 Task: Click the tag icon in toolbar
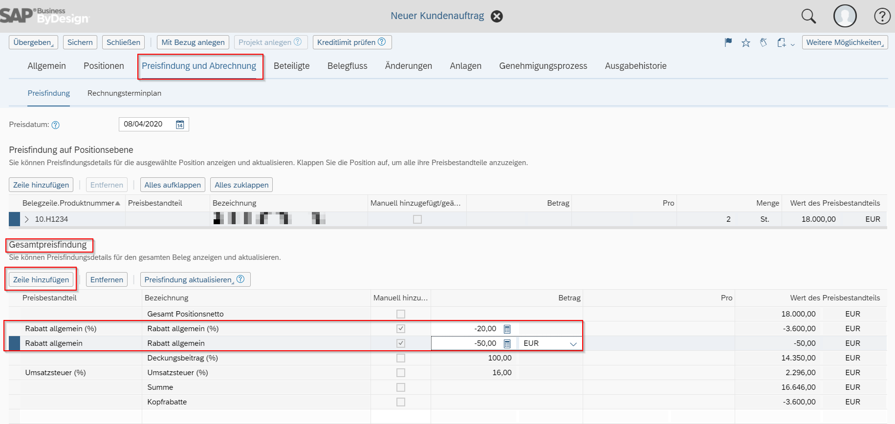763,42
